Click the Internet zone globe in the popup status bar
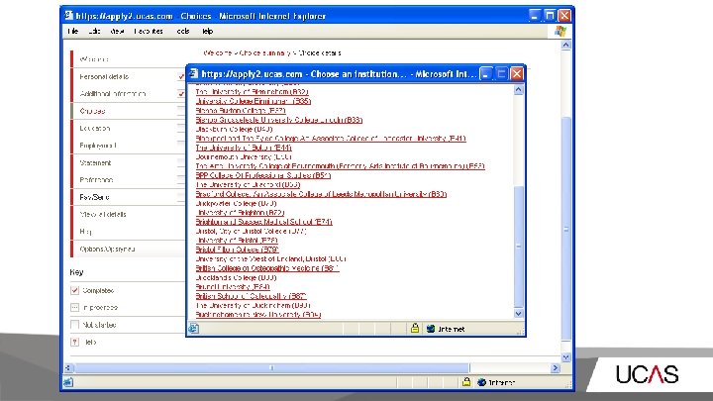 pyautogui.click(x=431, y=329)
